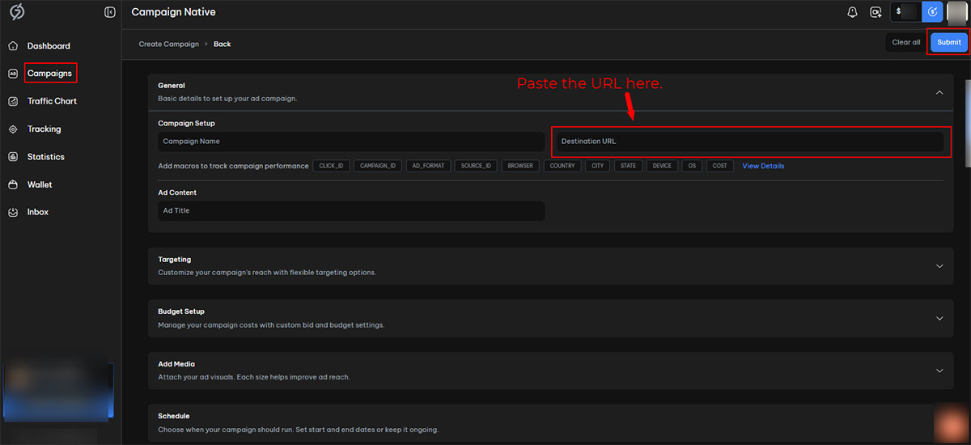This screenshot has width=971, height=445.
Task: Click the Campaigns AD icon
Action: (13, 74)
